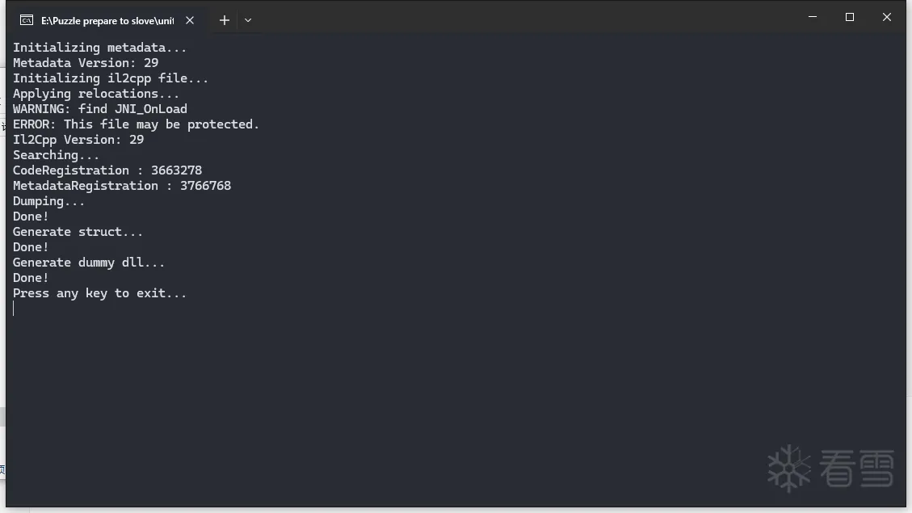This screenshot has width=912, height=513.
Task: Click the 'Generate dummy dll...' line
Action: click(89, 263)
